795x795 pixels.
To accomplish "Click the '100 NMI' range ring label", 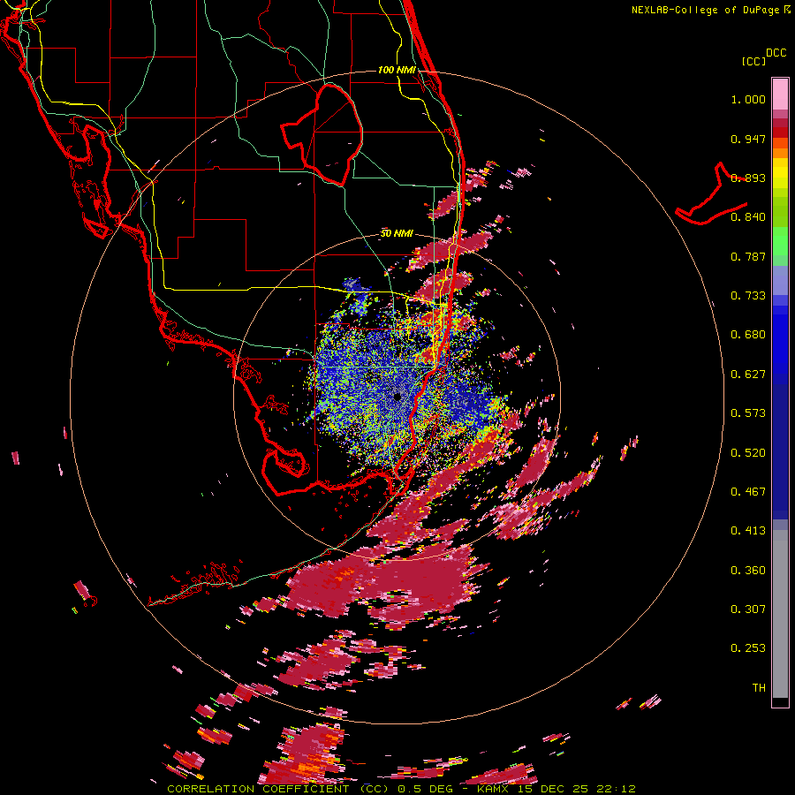I will (x=397, y=70).
